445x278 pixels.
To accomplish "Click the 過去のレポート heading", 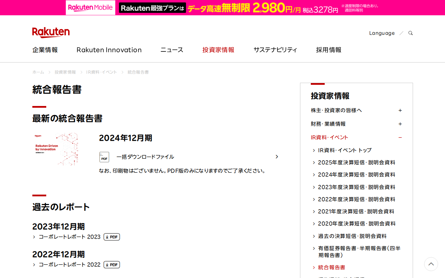I will point(61,207).
